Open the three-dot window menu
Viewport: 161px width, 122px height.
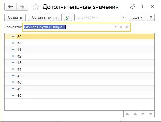(142, 7)
